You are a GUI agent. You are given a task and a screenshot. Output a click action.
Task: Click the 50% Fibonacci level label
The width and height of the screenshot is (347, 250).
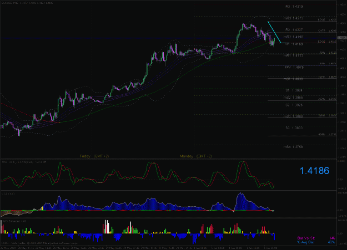(x=328, y=53)
